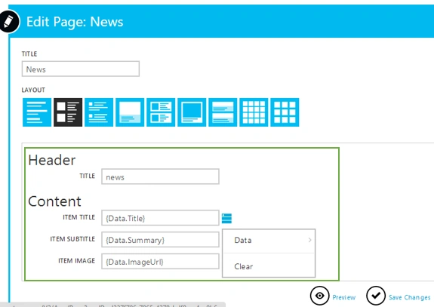Screen dimensions: 434x307
Task: Click the eye Preview icon
Action: (x=320, y=296)
